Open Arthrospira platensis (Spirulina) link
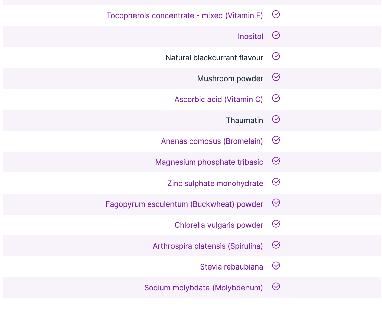 208,246
